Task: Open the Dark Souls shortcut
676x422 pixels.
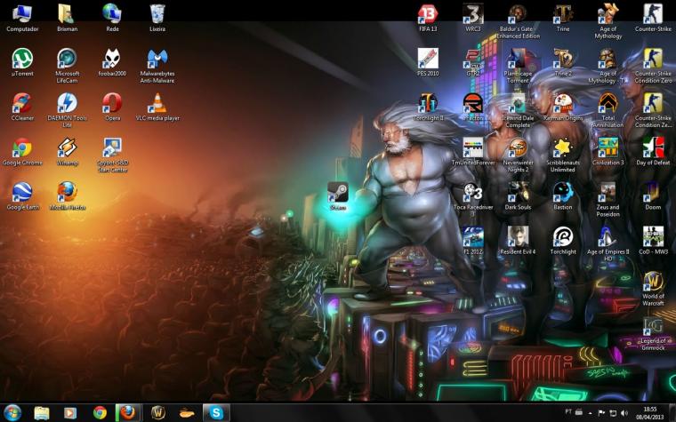Action: click(x=518, y=196)
